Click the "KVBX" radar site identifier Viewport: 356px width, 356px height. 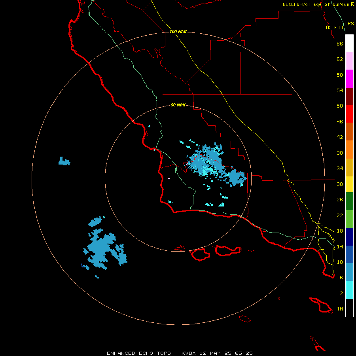pos(189,353)
